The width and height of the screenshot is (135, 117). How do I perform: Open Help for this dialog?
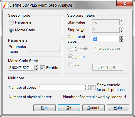(x=118, y=108)
